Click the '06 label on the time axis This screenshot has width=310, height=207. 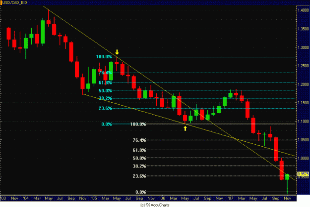tap(162, 198)
